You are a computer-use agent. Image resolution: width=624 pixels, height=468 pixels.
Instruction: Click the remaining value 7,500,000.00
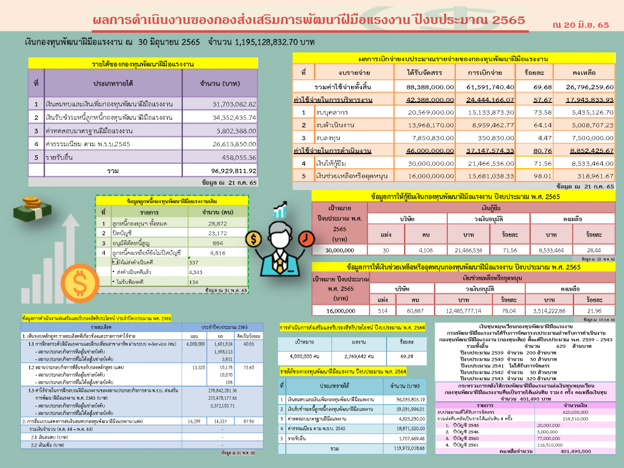593,138
